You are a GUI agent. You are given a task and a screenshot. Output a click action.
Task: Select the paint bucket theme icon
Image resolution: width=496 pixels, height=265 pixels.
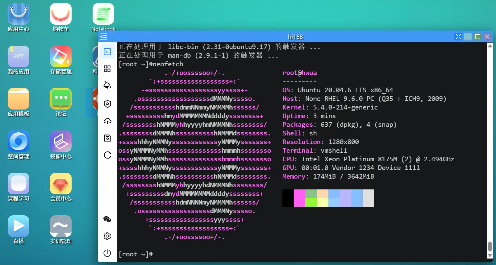coord(107,85)
